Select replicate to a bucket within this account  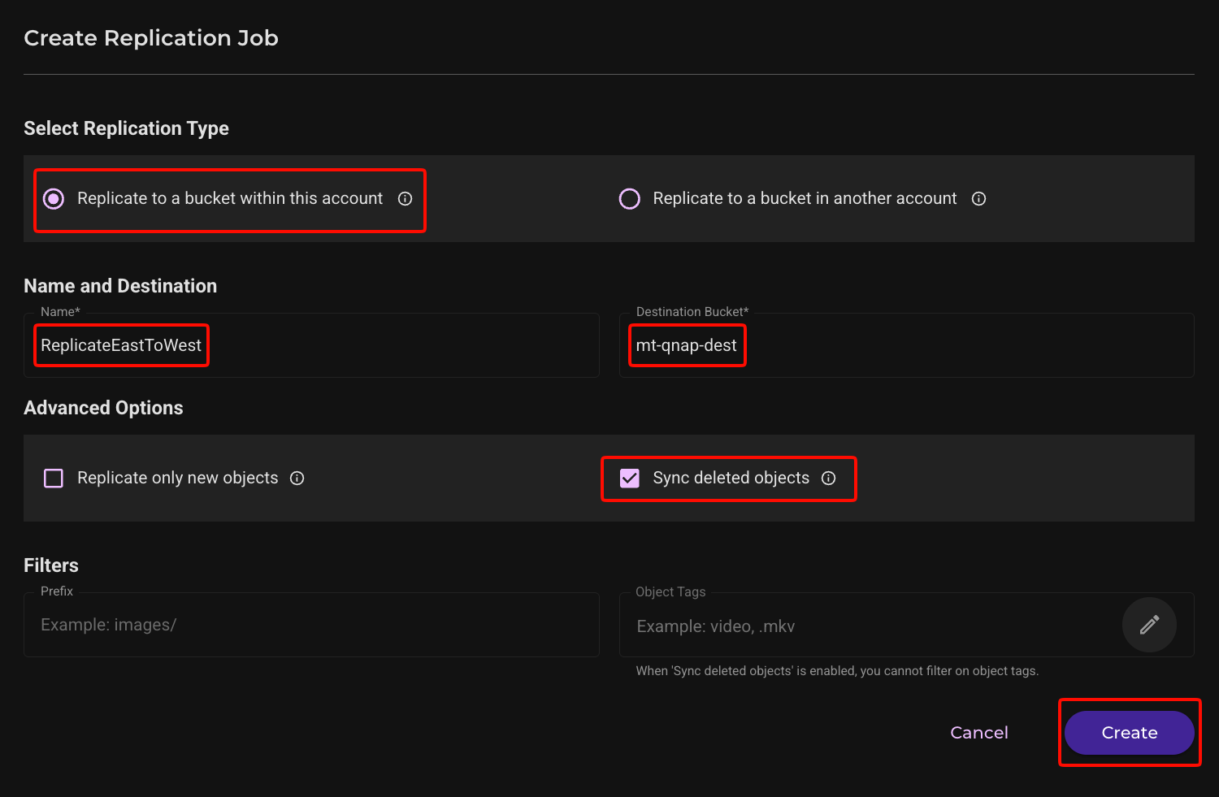click(54, 199)
